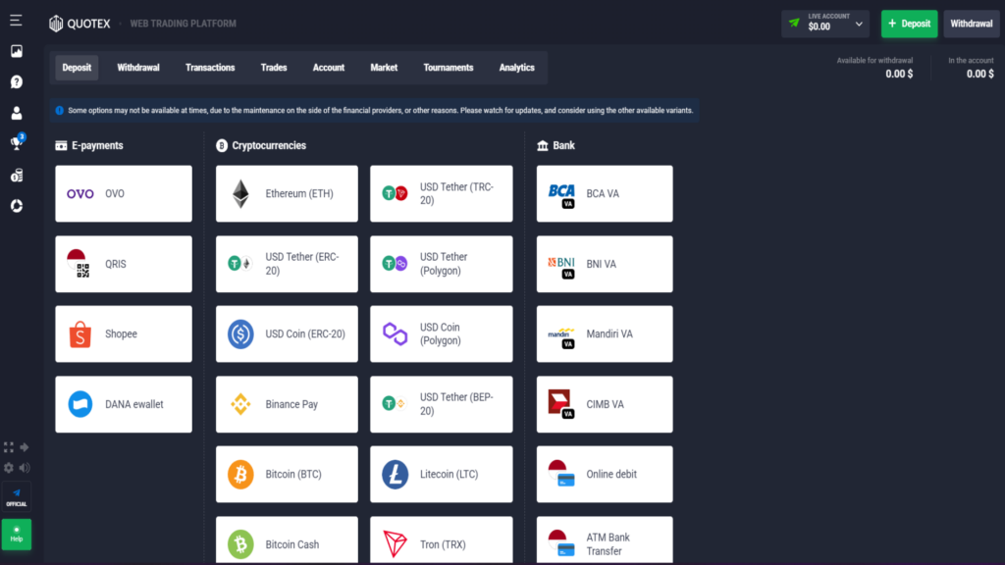Image resolution: width=1005 pixels, height=565 pixels.
Task: Click the In the account balance
Action: [980, 74]
